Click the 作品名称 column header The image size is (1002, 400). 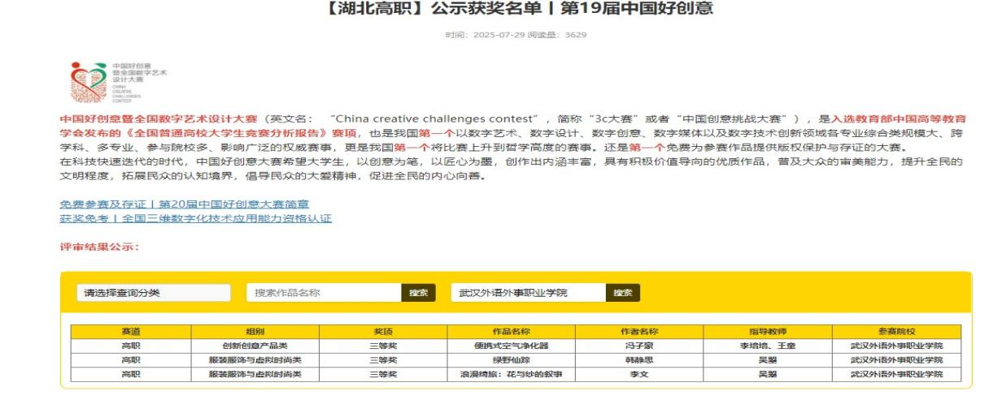(x=511, y=332)
